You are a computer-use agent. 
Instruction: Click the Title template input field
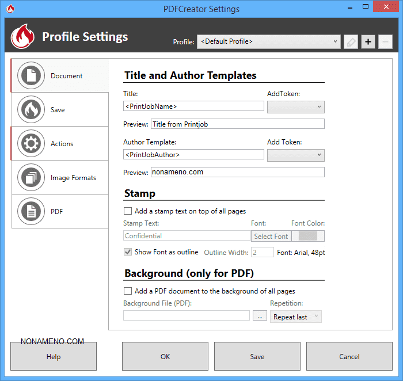pyautogui.click(x=193, y=106)
